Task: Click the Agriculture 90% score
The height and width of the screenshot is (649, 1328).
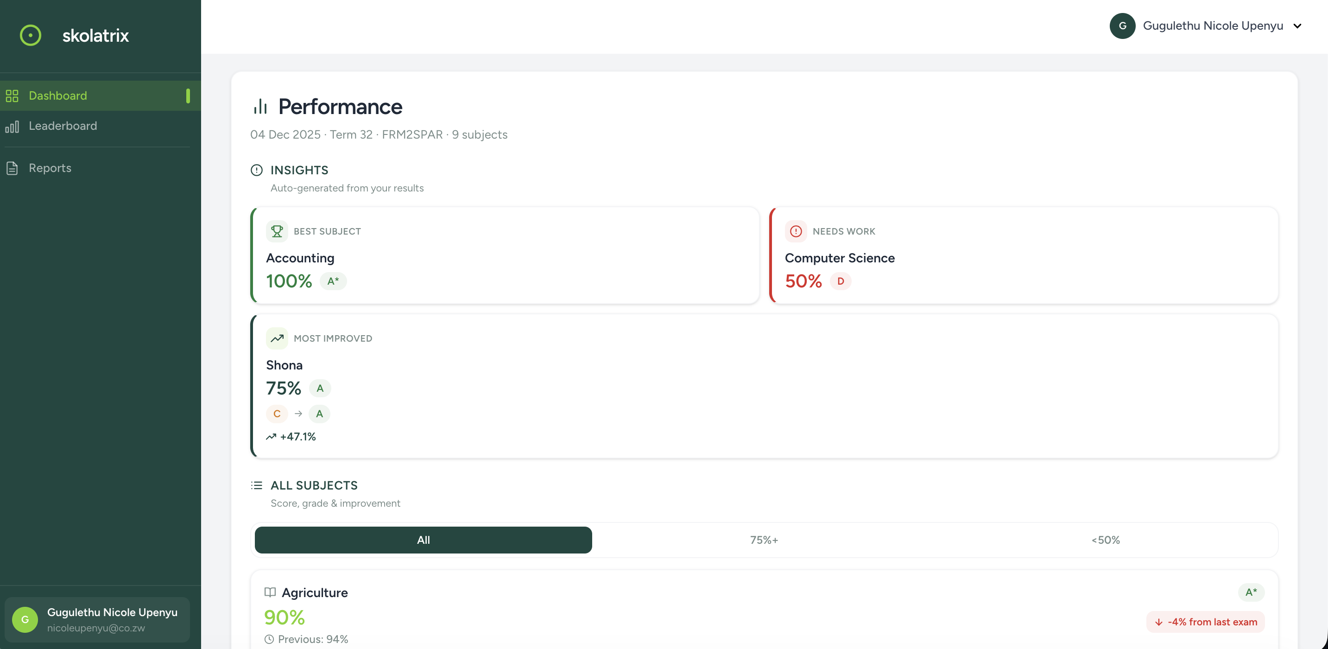Action: [285, 617]
